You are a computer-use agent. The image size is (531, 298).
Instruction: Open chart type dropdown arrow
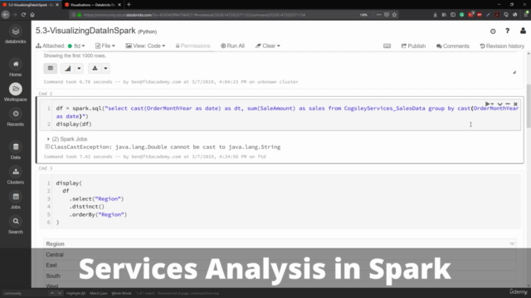click(79, 68)
